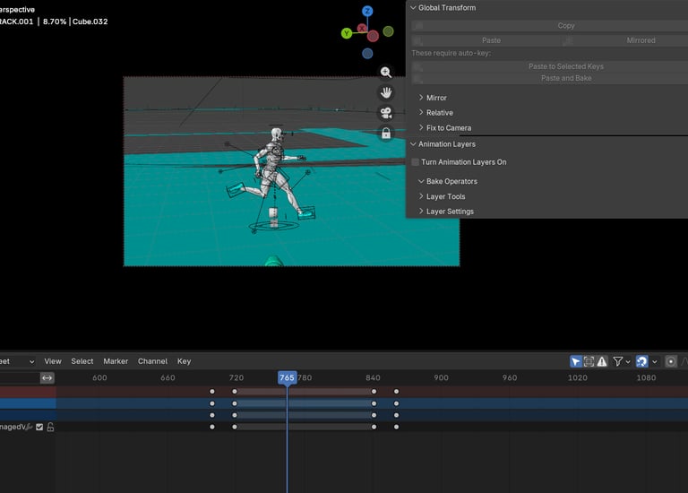Uncheck the channel checkbox beside the wrench
Screen dimensions: 688x493
pyautogui.click(x=39, y=427)
